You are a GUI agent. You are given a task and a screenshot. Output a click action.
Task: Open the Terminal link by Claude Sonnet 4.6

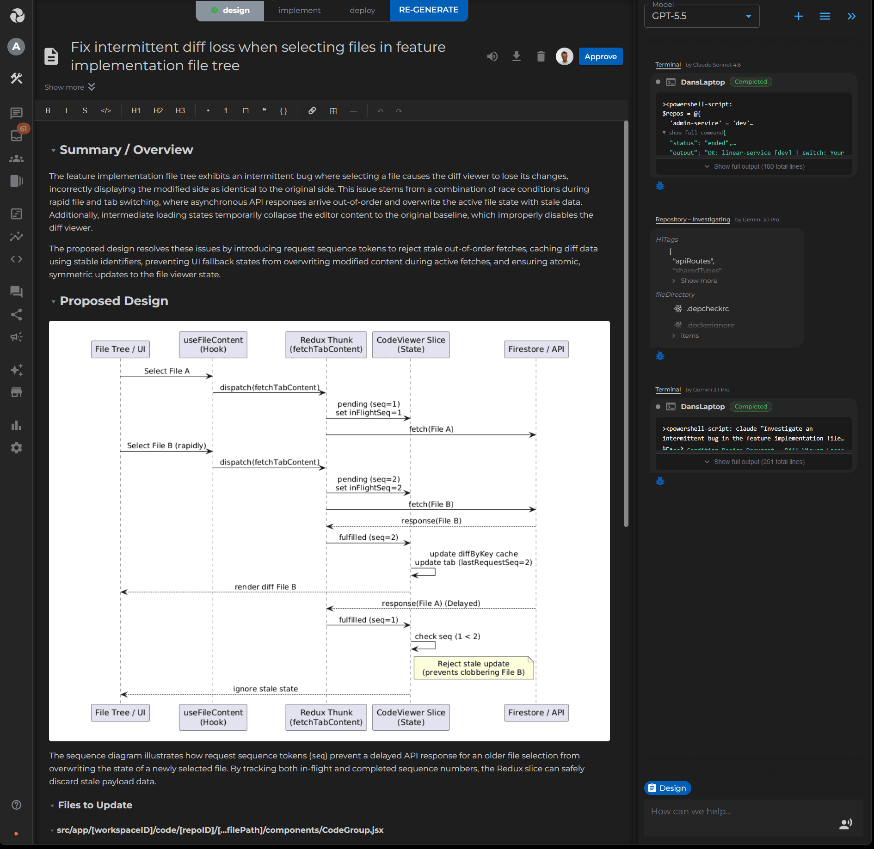[x=668, y=65]
